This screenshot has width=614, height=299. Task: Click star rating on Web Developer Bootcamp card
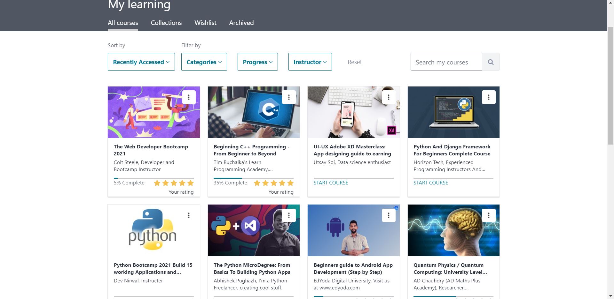pos(174,183)
